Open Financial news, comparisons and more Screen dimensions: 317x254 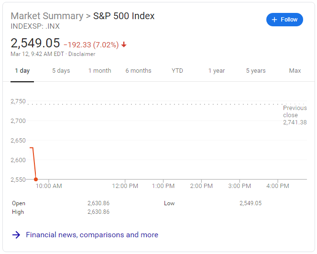pos(92,235)
